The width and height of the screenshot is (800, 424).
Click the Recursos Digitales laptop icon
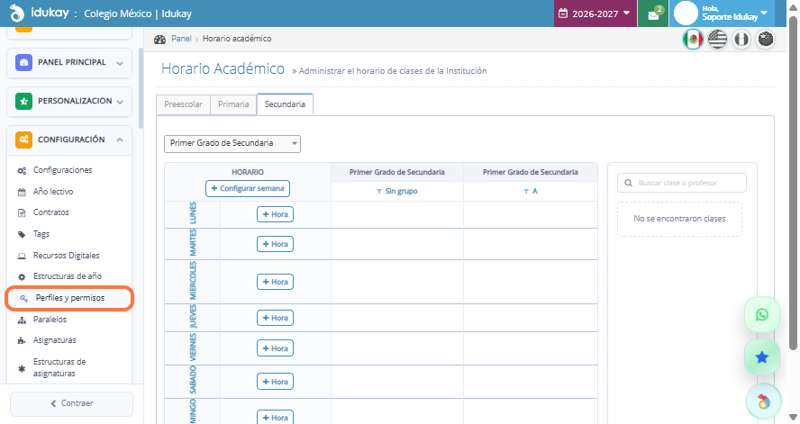point(22,256)
